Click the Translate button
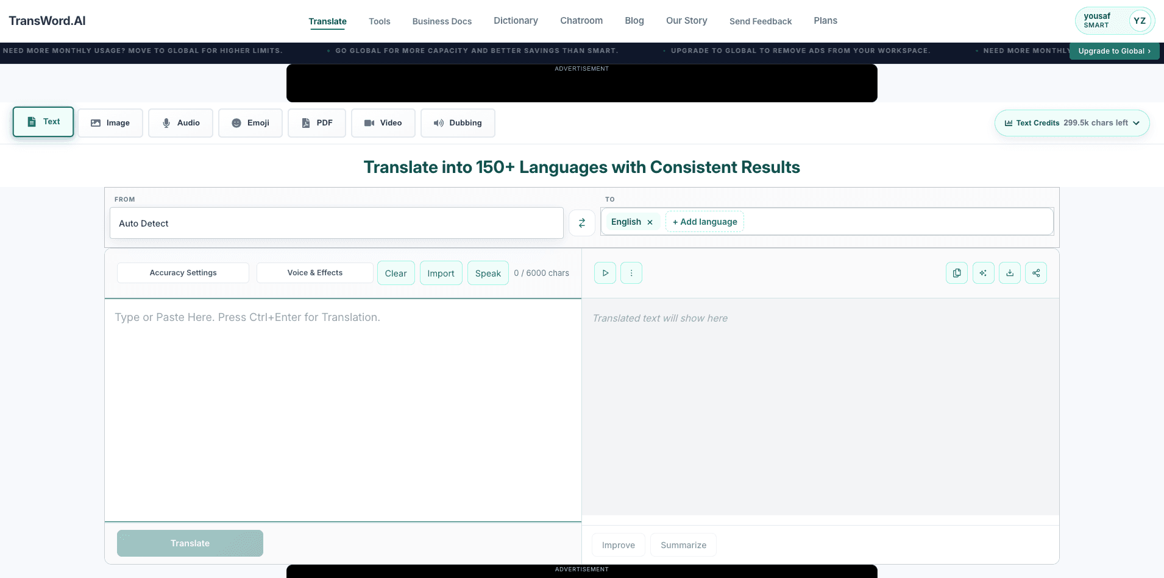Image resolution: width=1164 pixels, height=578 pixels. coord(190,543)
